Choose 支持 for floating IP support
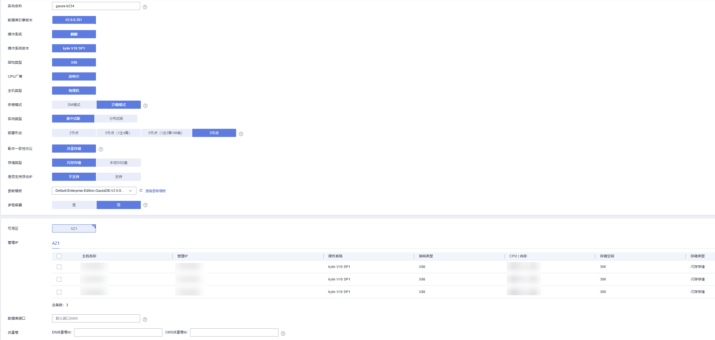Viewport: 715px width, 340px height. click(x=119, y=177)
